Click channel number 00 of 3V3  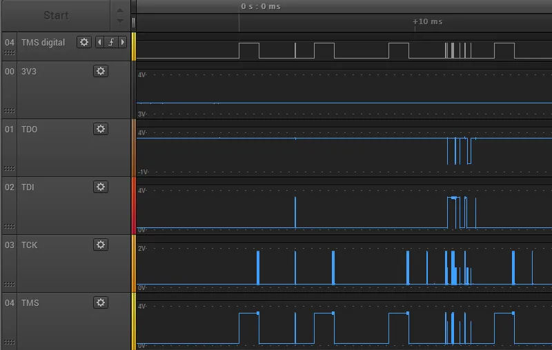[10, 72]
